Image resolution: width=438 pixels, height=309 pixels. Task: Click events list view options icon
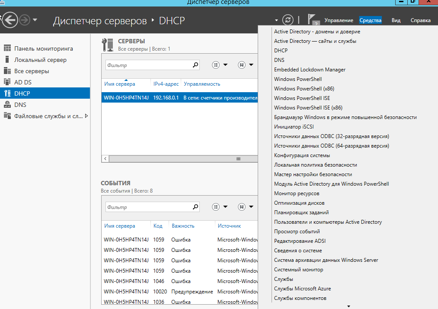[x=216, y=207]
